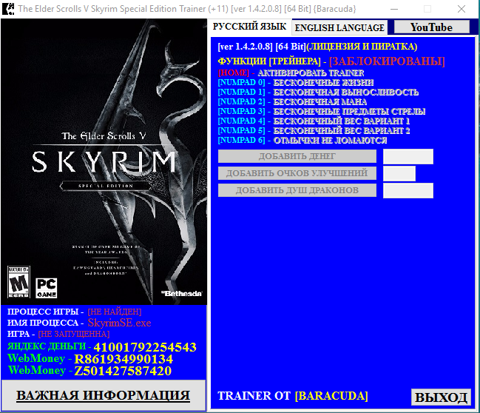This screenshot has height=413, width=480.
Task: Click the trainer app icon in the title bar
Action: (x=8, y=9)
